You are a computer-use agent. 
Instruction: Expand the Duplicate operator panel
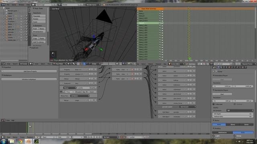[x=34, y=48]
